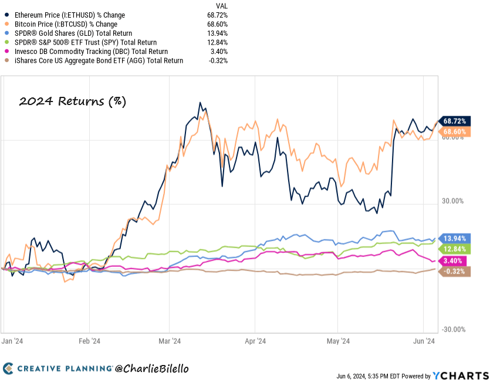The image size is (490, 382).
Task: Click the YCHARTS logo
Action: [461, 376]
